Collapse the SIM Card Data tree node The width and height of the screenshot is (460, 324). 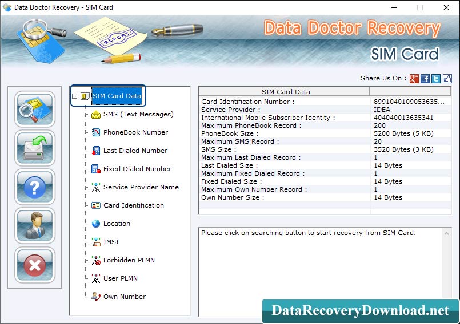[x=74, y=96]
